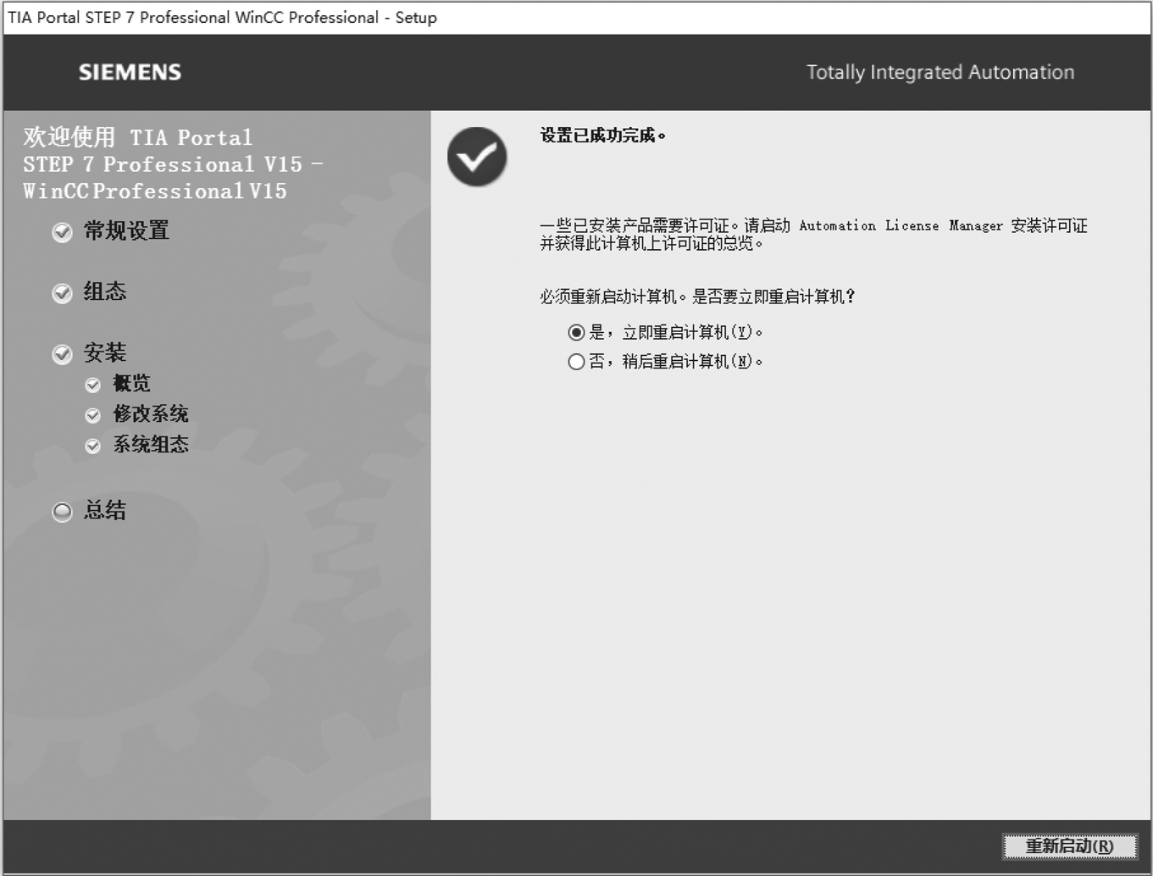Click the Totally Integrated Automation text
This screenshot has width=1153, height=876.
point(940,72)
